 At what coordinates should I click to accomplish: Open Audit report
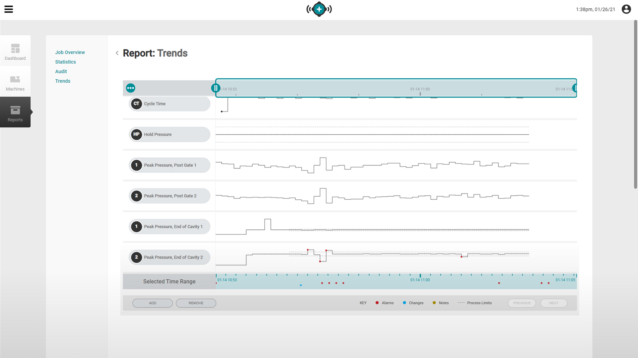[61, 71]
